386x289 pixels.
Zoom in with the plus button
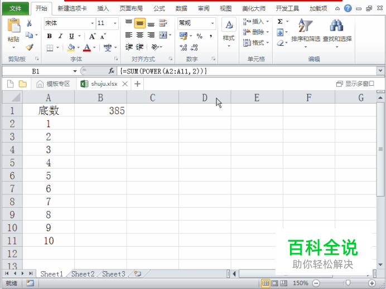pyautogui.click(x=372, y=283)
